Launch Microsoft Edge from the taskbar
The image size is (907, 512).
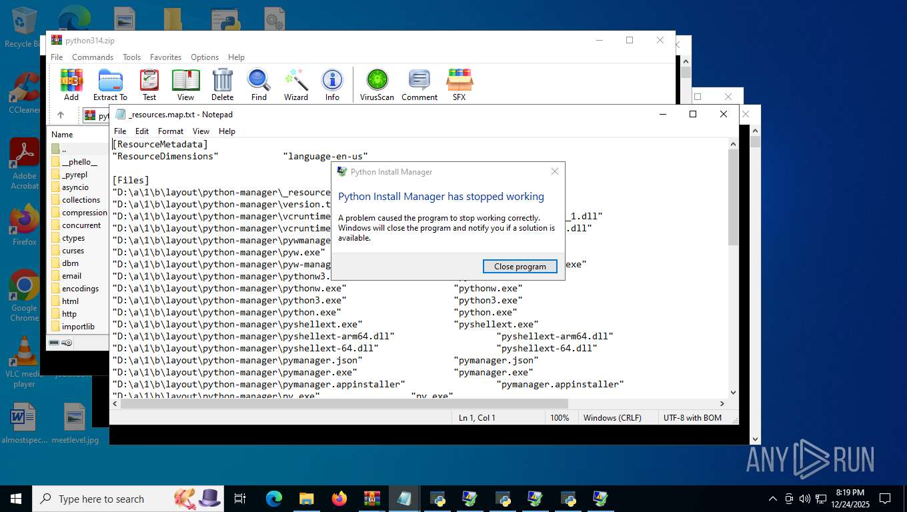click(x=274, y=499)
